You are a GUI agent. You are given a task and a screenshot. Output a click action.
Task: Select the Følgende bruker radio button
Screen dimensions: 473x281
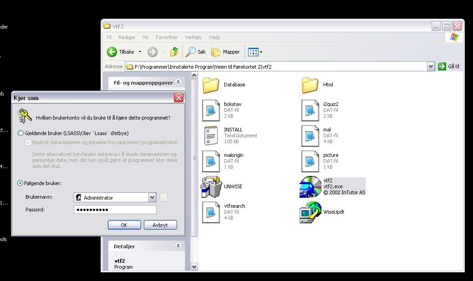[x=20, y=183]
